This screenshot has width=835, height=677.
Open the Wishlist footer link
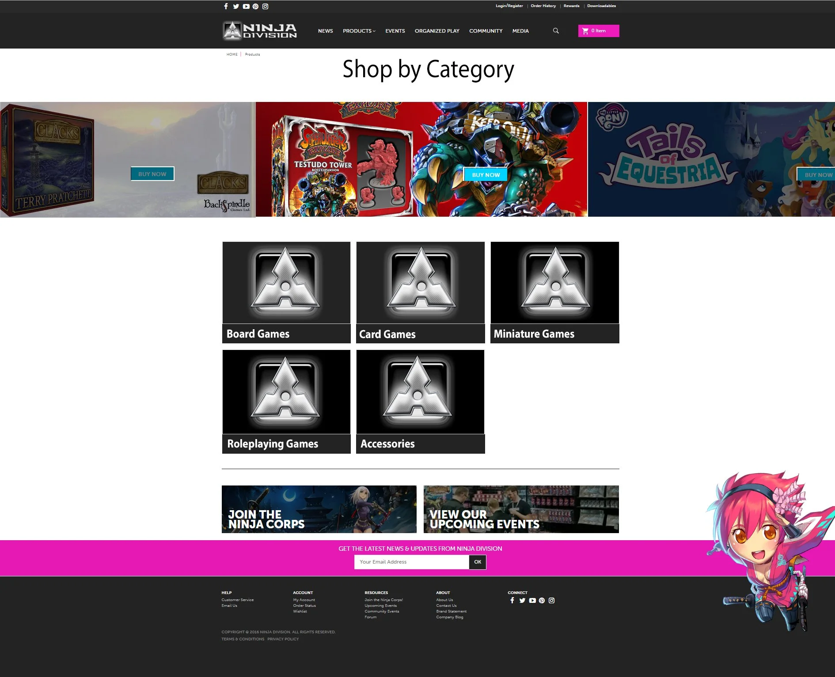tap(300, 611)
